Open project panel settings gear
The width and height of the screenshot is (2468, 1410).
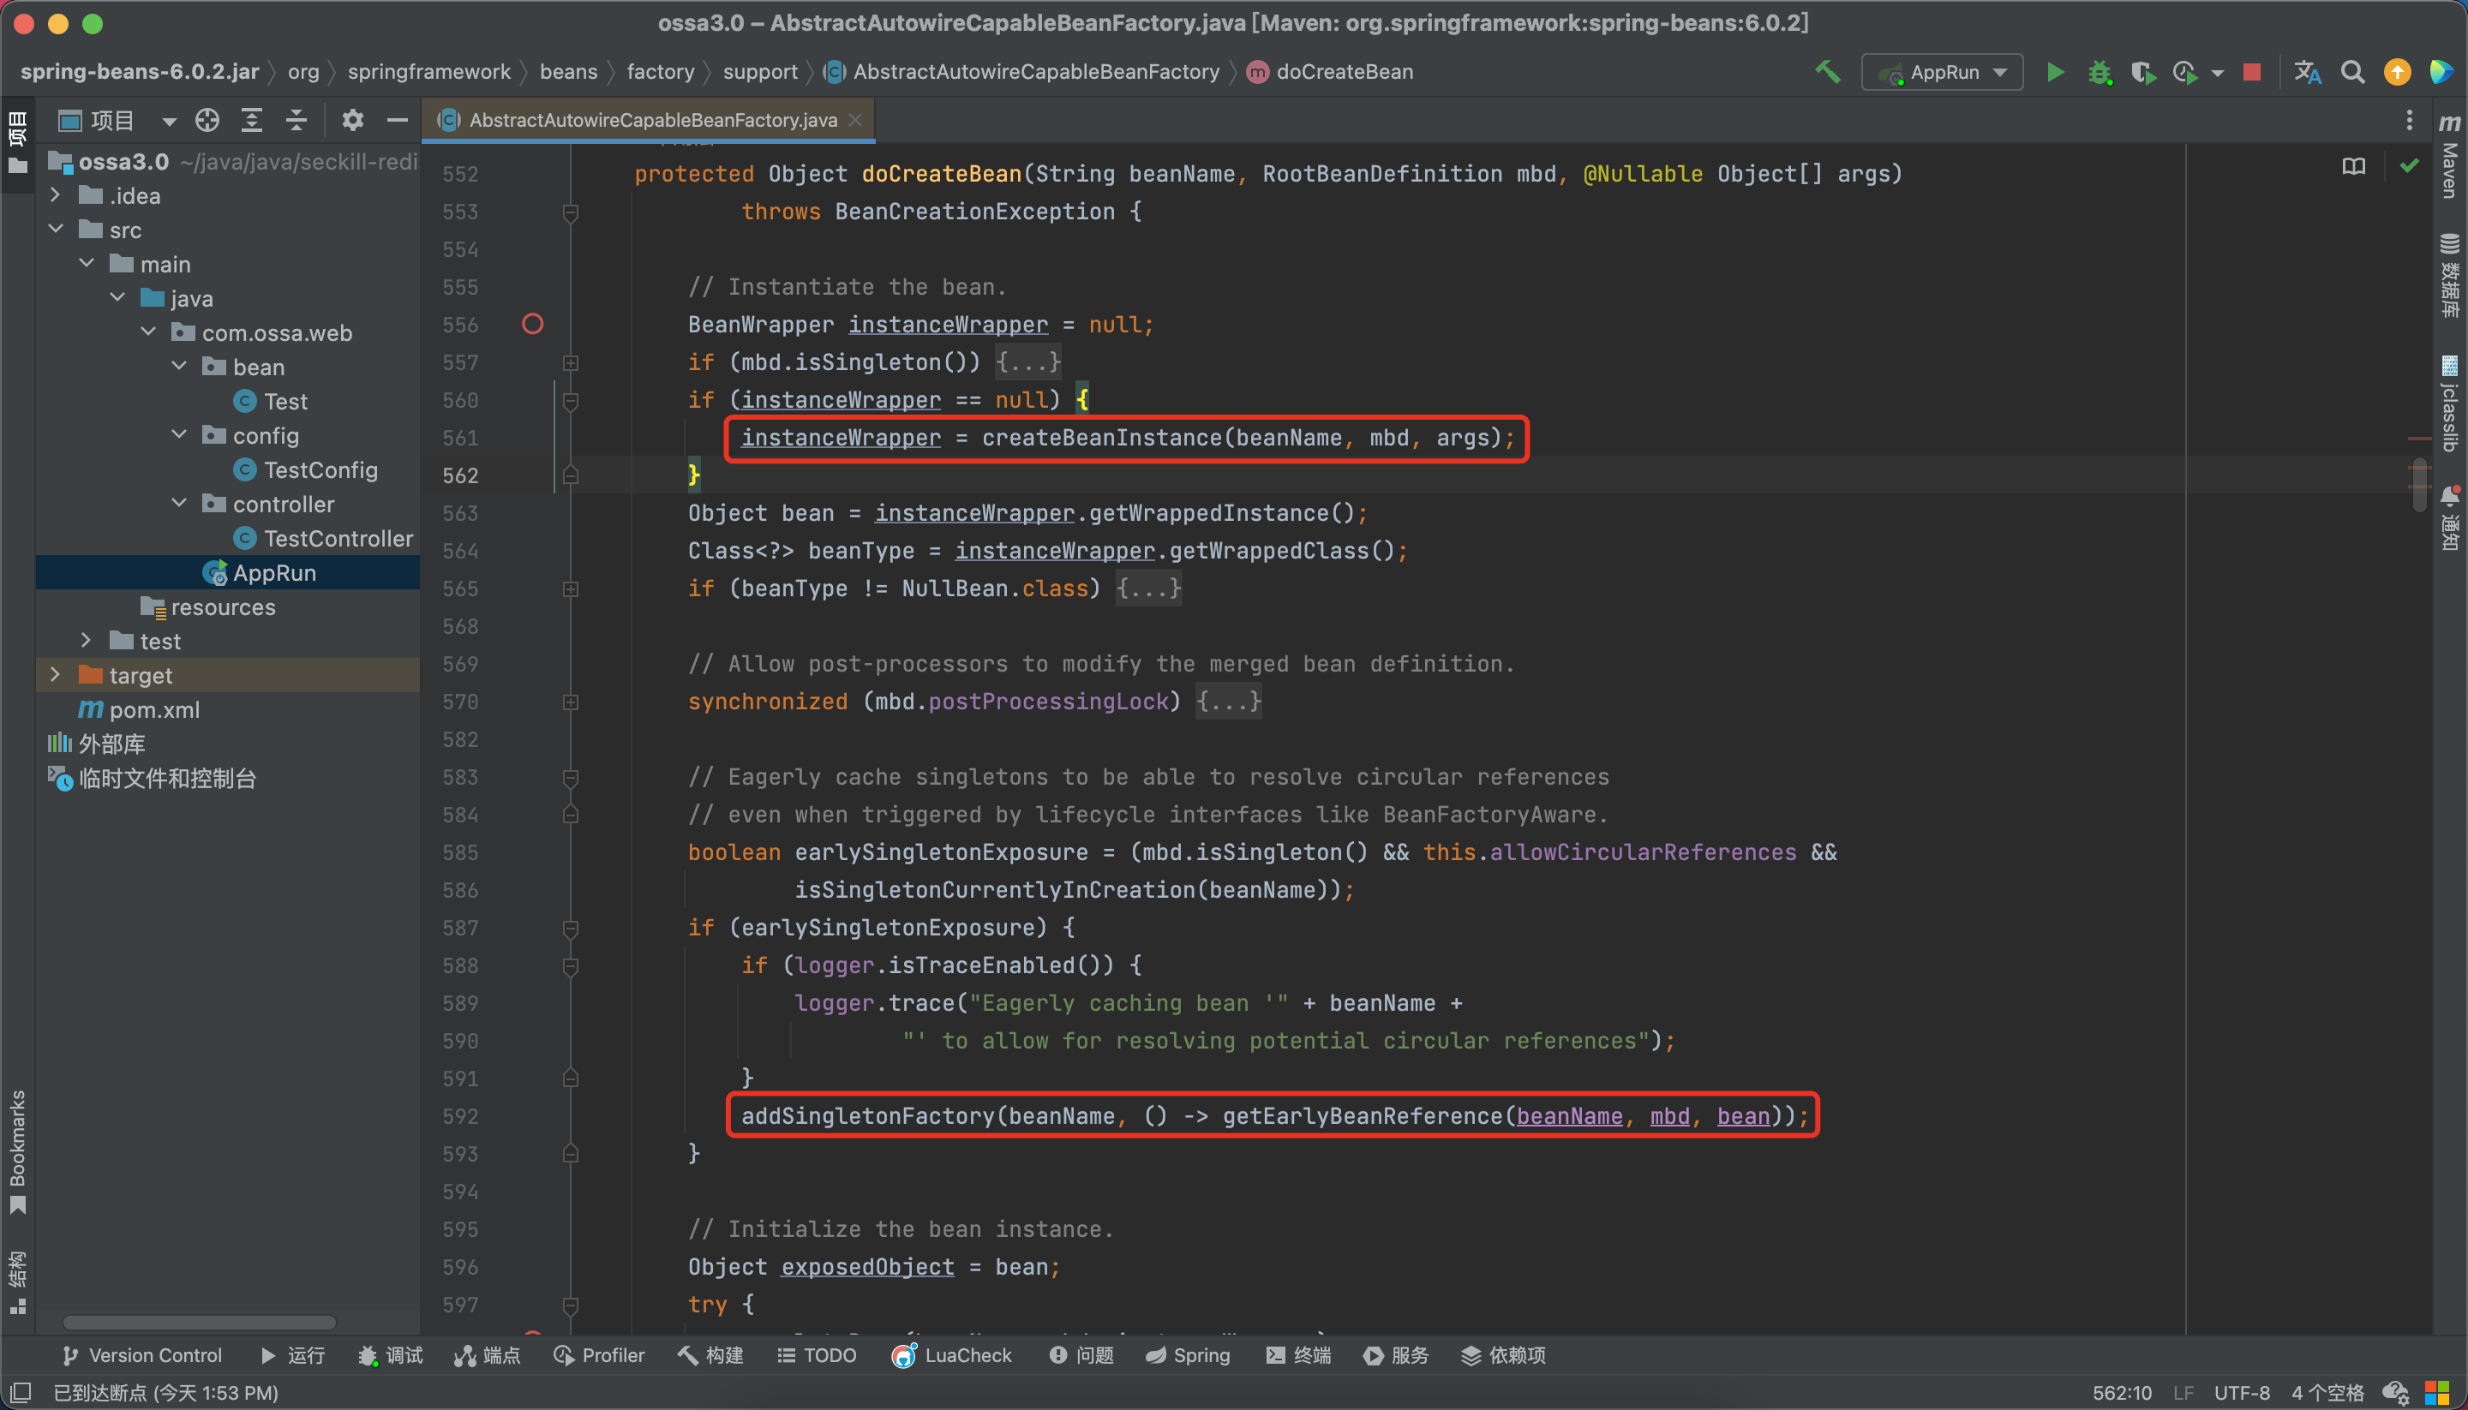tap(352, 120)
